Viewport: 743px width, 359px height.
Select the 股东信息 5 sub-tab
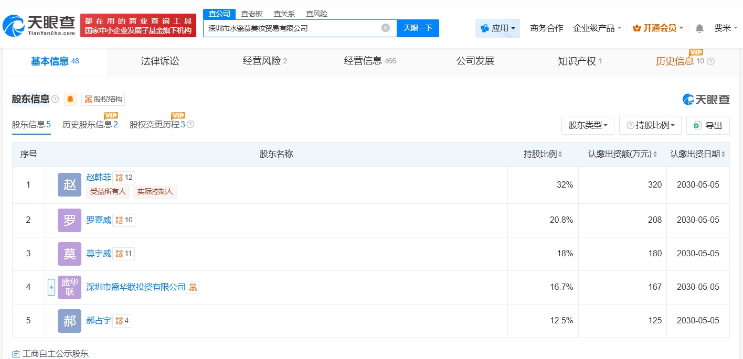(x=31, y=125)
